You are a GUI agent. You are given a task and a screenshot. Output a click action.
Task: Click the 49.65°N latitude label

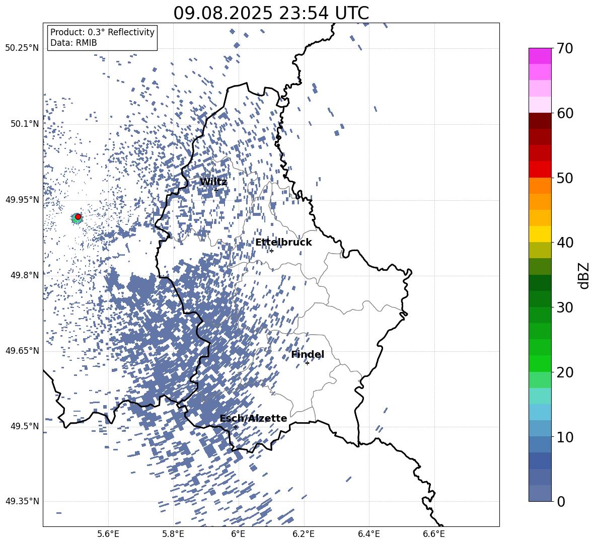(22, 351)
